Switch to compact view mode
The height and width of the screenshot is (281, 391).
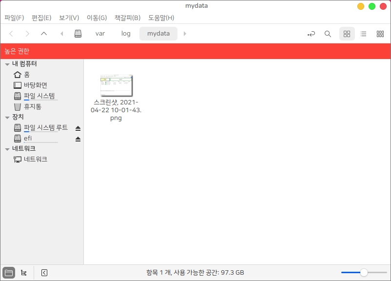coord(380,34)
